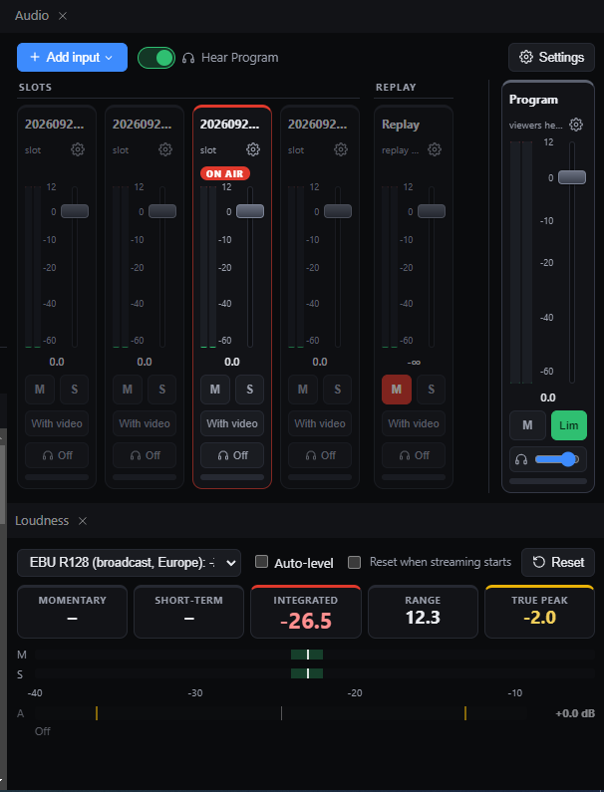604x792 pixels.
Task: Enable the Auto-level checkbox
Action: 261,562
